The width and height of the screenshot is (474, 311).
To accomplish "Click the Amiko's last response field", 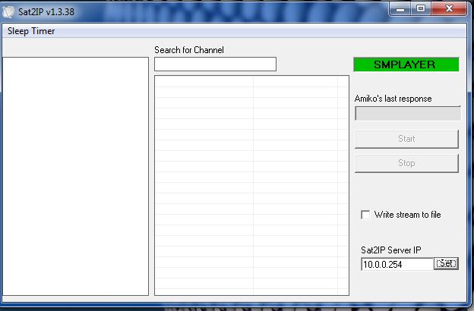I will [407, 114].
